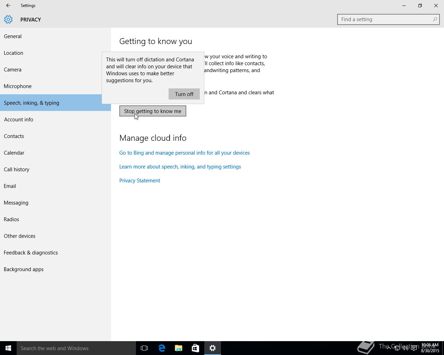Select the Other devices category
This screenshot has width=444, height=355.
click(55, 236)
